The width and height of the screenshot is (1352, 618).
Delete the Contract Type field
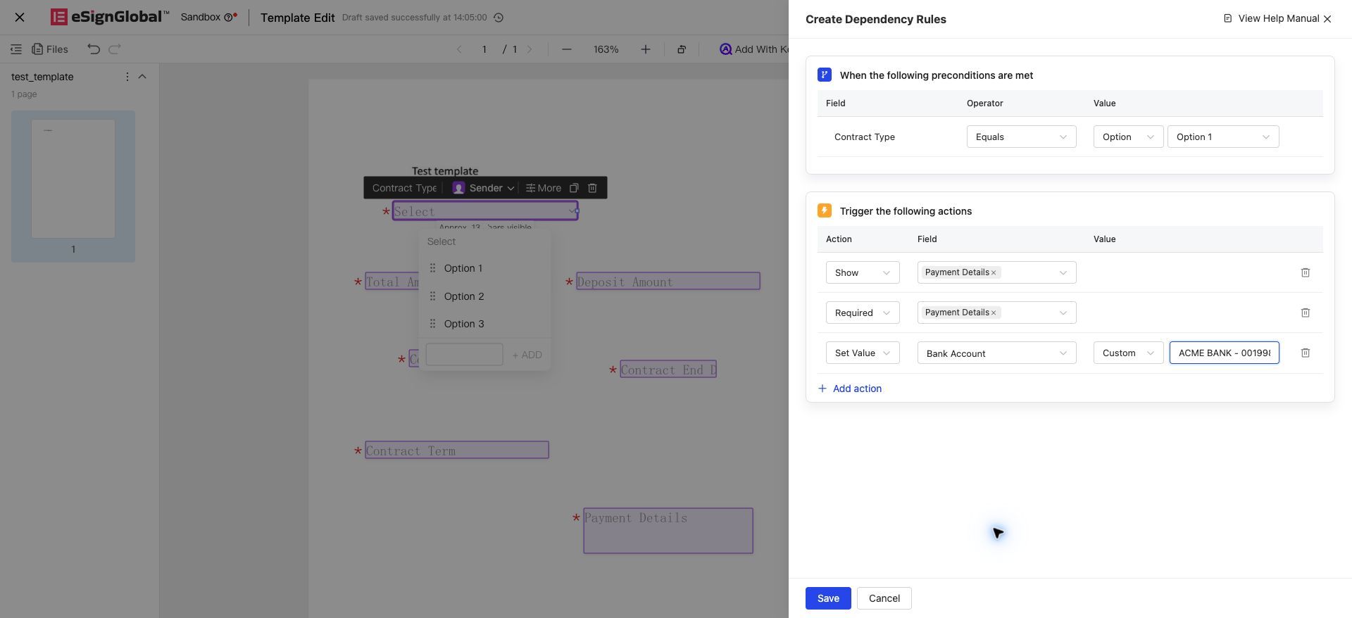[592, 188]
